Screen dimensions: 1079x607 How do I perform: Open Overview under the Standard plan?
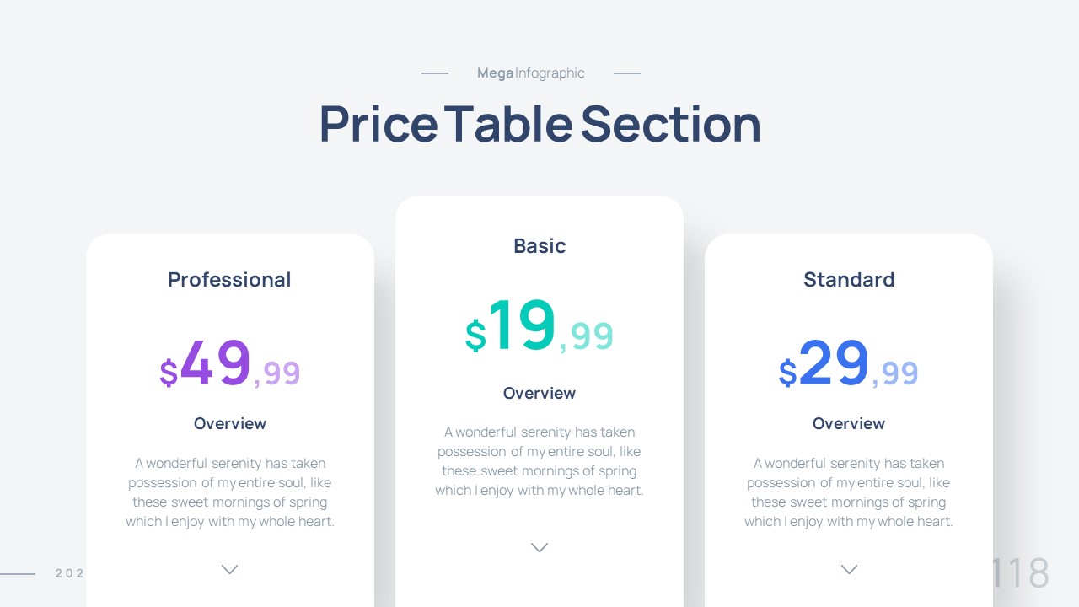849,424
